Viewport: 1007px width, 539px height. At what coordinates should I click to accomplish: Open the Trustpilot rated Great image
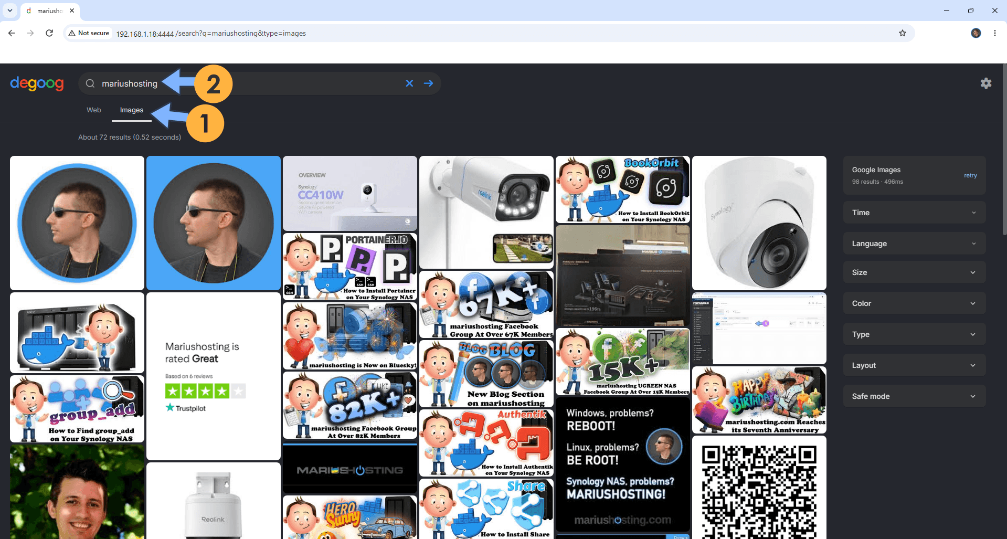(x=214, y=376)
